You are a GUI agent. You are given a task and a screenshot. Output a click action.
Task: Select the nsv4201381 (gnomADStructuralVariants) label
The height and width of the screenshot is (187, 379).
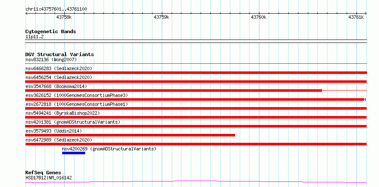[73, 122]
